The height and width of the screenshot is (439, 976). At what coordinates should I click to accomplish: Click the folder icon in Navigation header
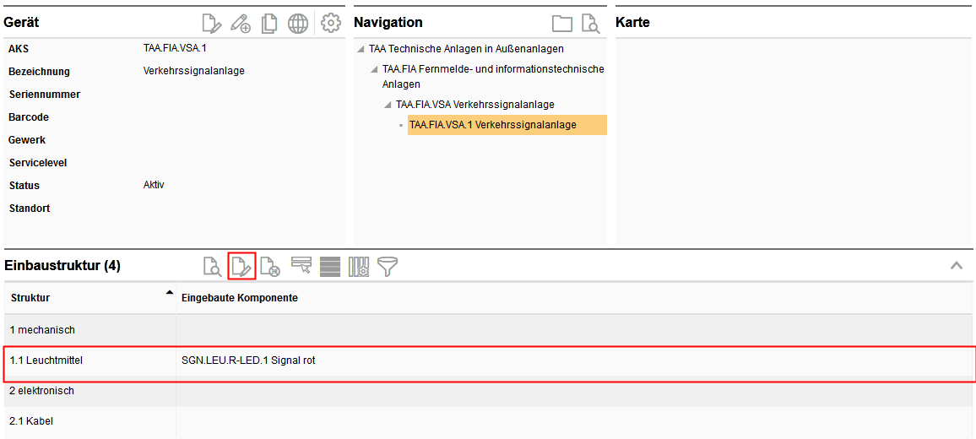coord(561,24)
